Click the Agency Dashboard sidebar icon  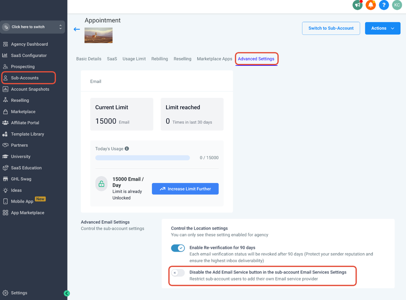pos(5,44)
